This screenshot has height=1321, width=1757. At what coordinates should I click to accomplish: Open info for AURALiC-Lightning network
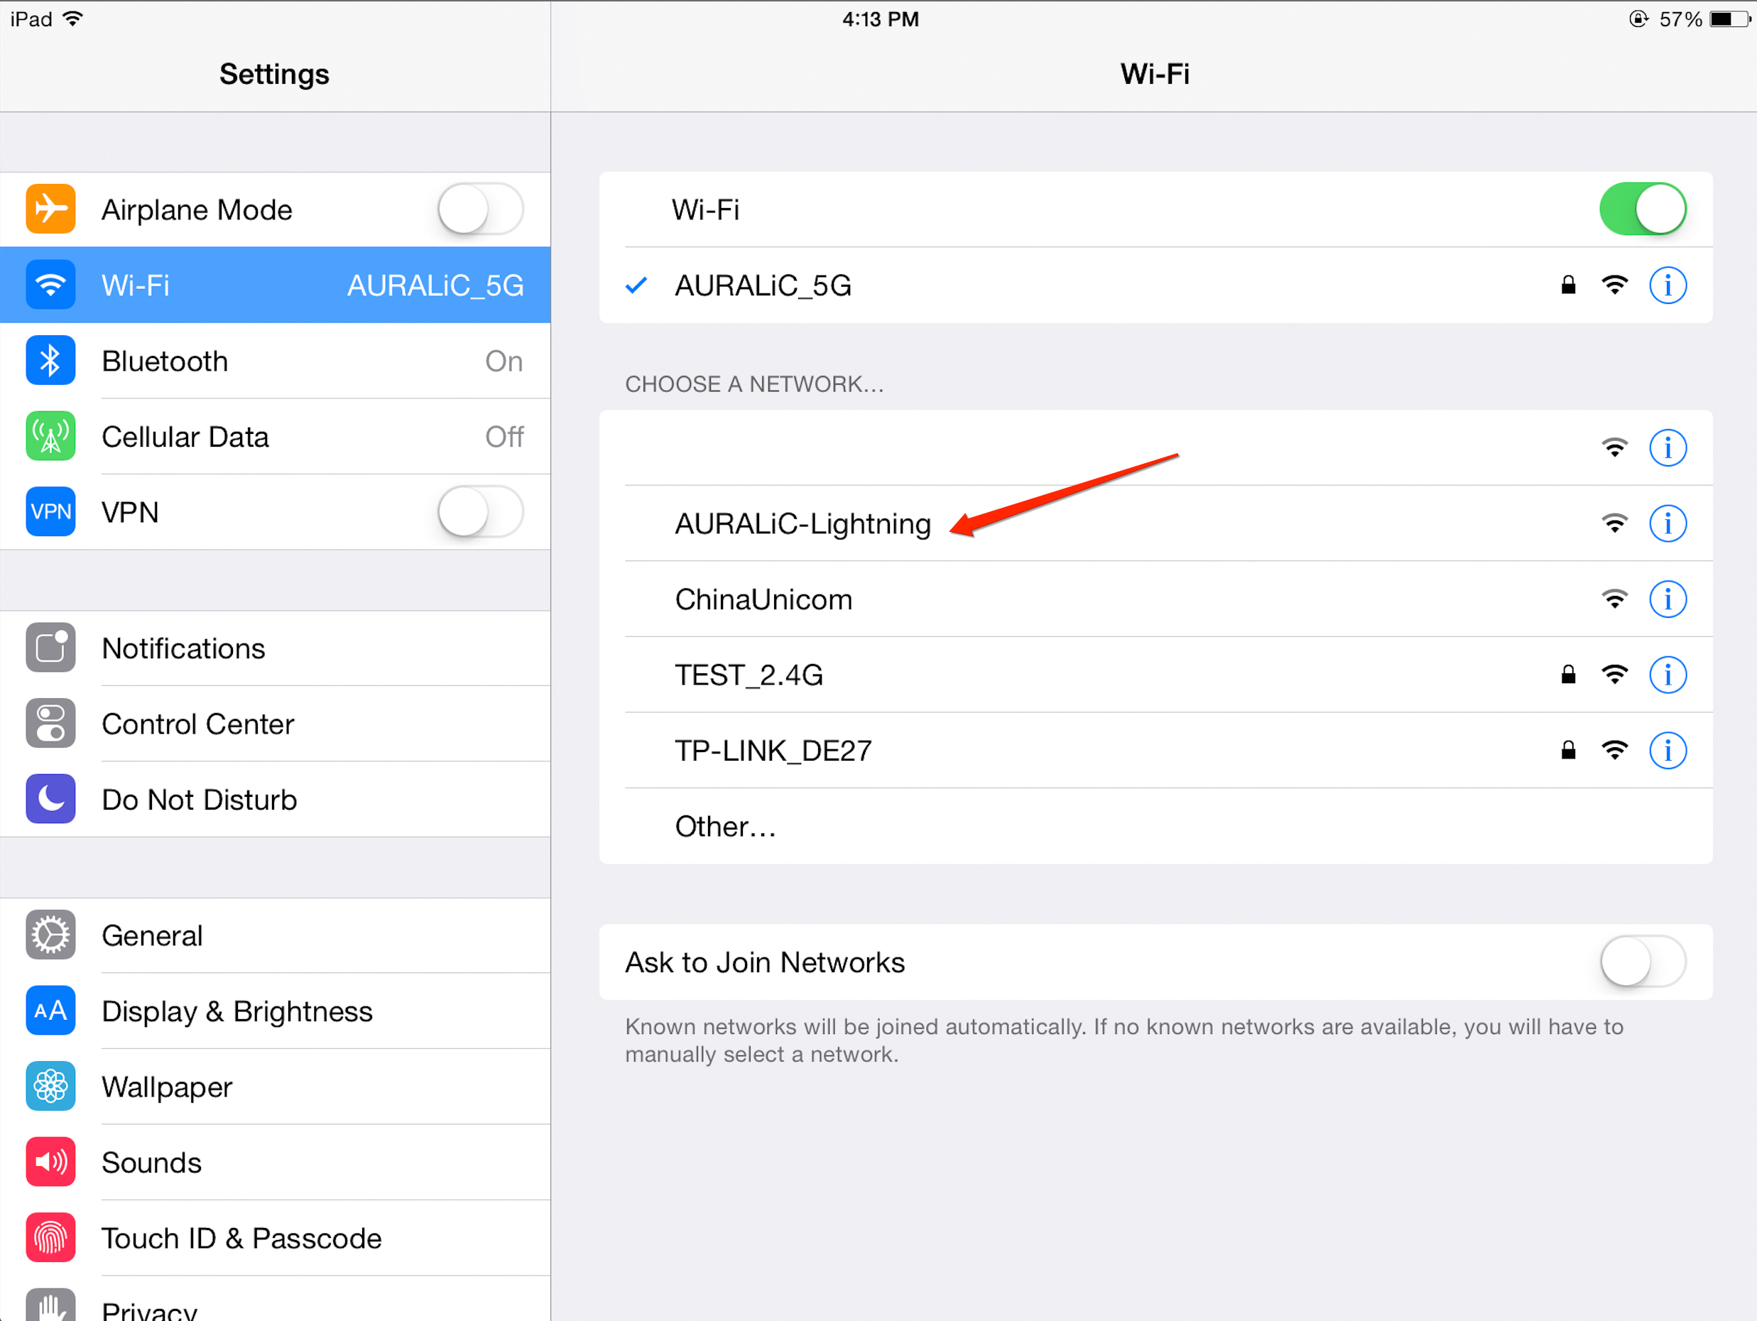(1668, 523)
